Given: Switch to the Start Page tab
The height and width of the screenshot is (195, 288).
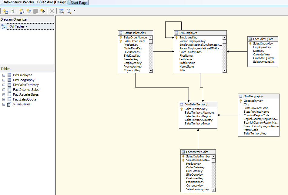Looking at the screenshot, I should point(79,3).
